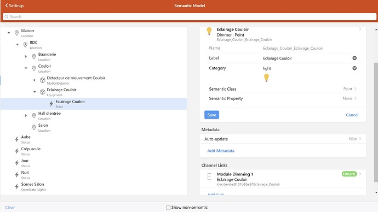Collapse the Maison location node
This screenshot has width=378, height=212.
click(x=9, y=33)
